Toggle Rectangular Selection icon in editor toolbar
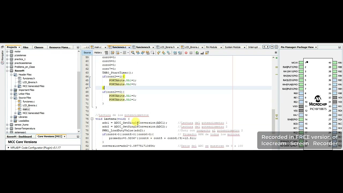The image size is (343, 193). click(x=153, y=53)
